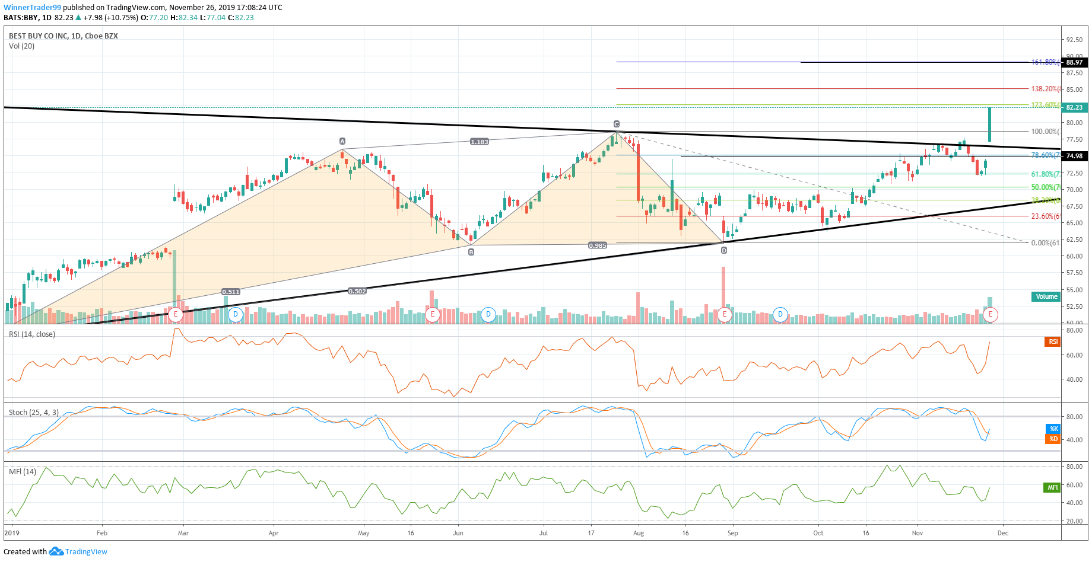Click the orange %D label tag
This screenshot has width=1092, height=562.
pyautogui.click(x=1053, y=439)
